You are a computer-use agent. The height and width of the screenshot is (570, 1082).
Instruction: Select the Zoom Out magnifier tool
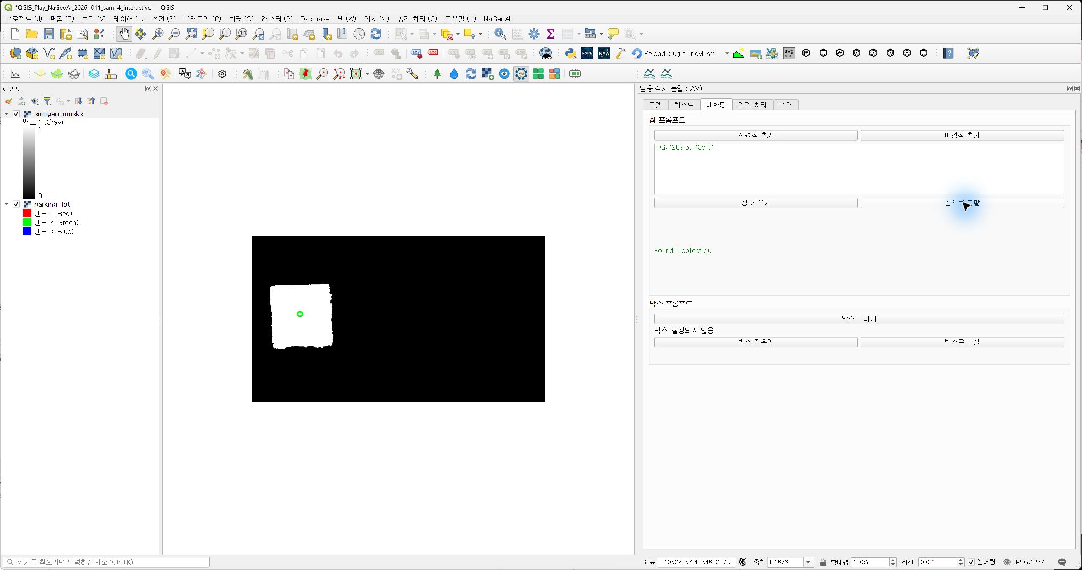pyautogui.click(x=174, y=34)
